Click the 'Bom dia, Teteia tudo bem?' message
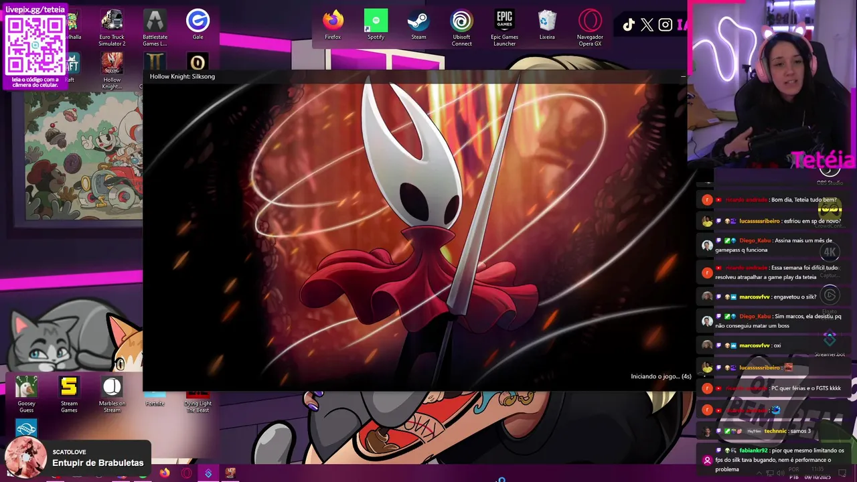Image resolution: width=857 pixels, height=482 pixels. (803, 199)
